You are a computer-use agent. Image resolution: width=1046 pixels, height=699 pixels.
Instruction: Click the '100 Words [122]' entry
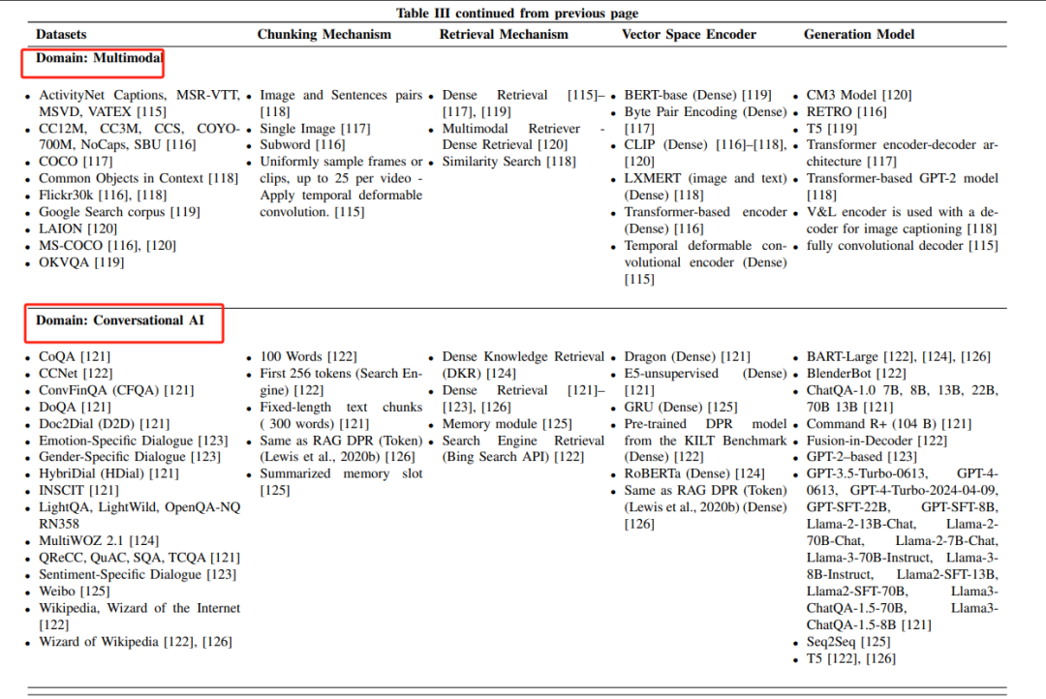click(x=308, y=357)
